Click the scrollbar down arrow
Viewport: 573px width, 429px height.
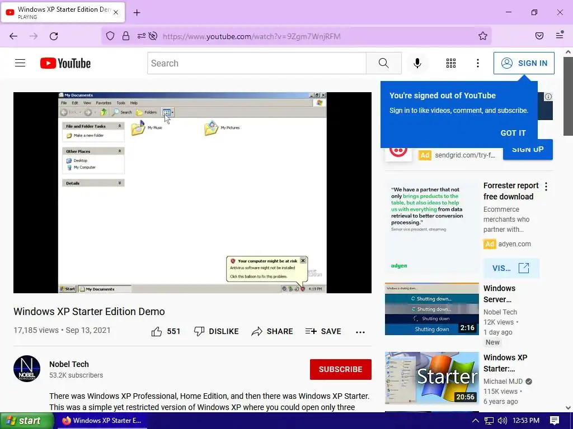[x=569, y=407]
